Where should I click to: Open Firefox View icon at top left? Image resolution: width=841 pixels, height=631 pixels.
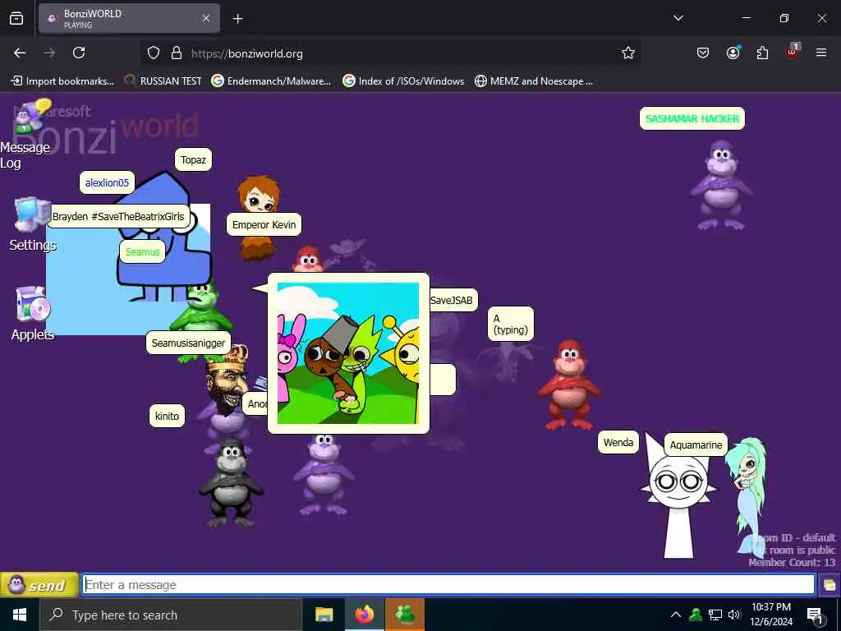click(x=16, y=18)
